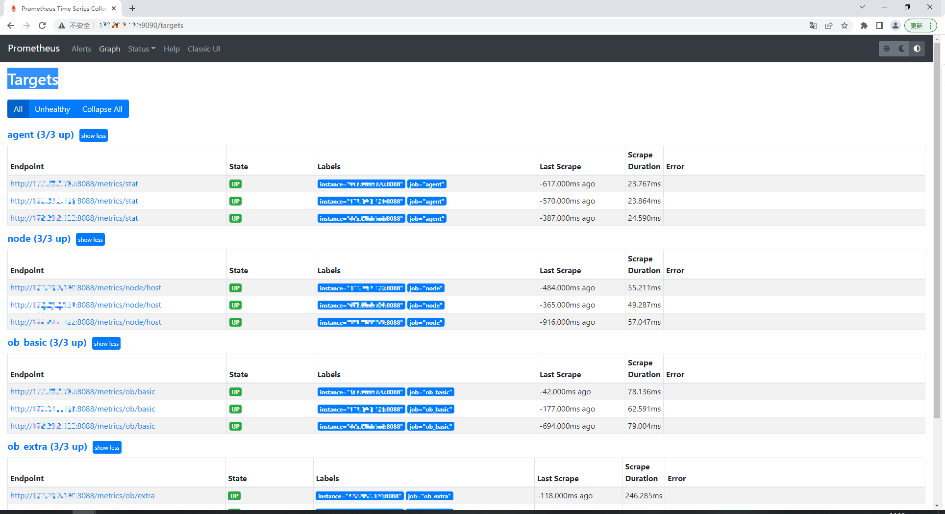Open the browser side panel icon

(880, 26)
